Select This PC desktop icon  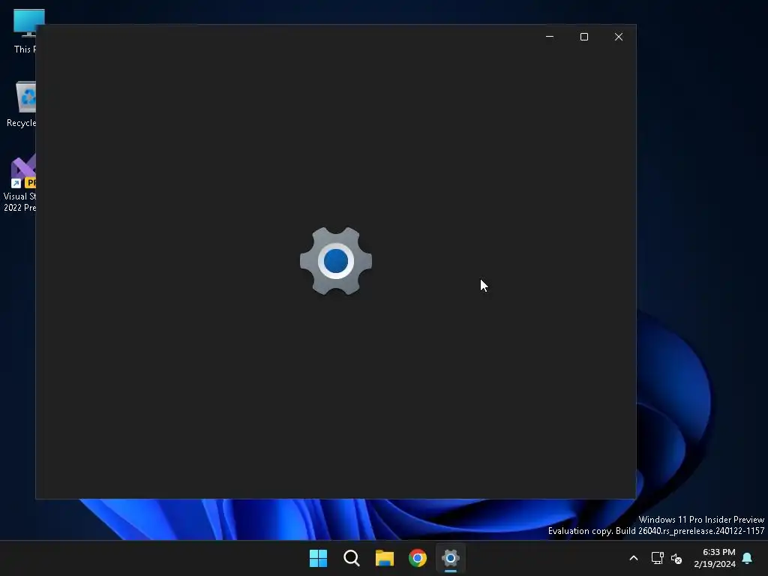(x=23, y=31)
